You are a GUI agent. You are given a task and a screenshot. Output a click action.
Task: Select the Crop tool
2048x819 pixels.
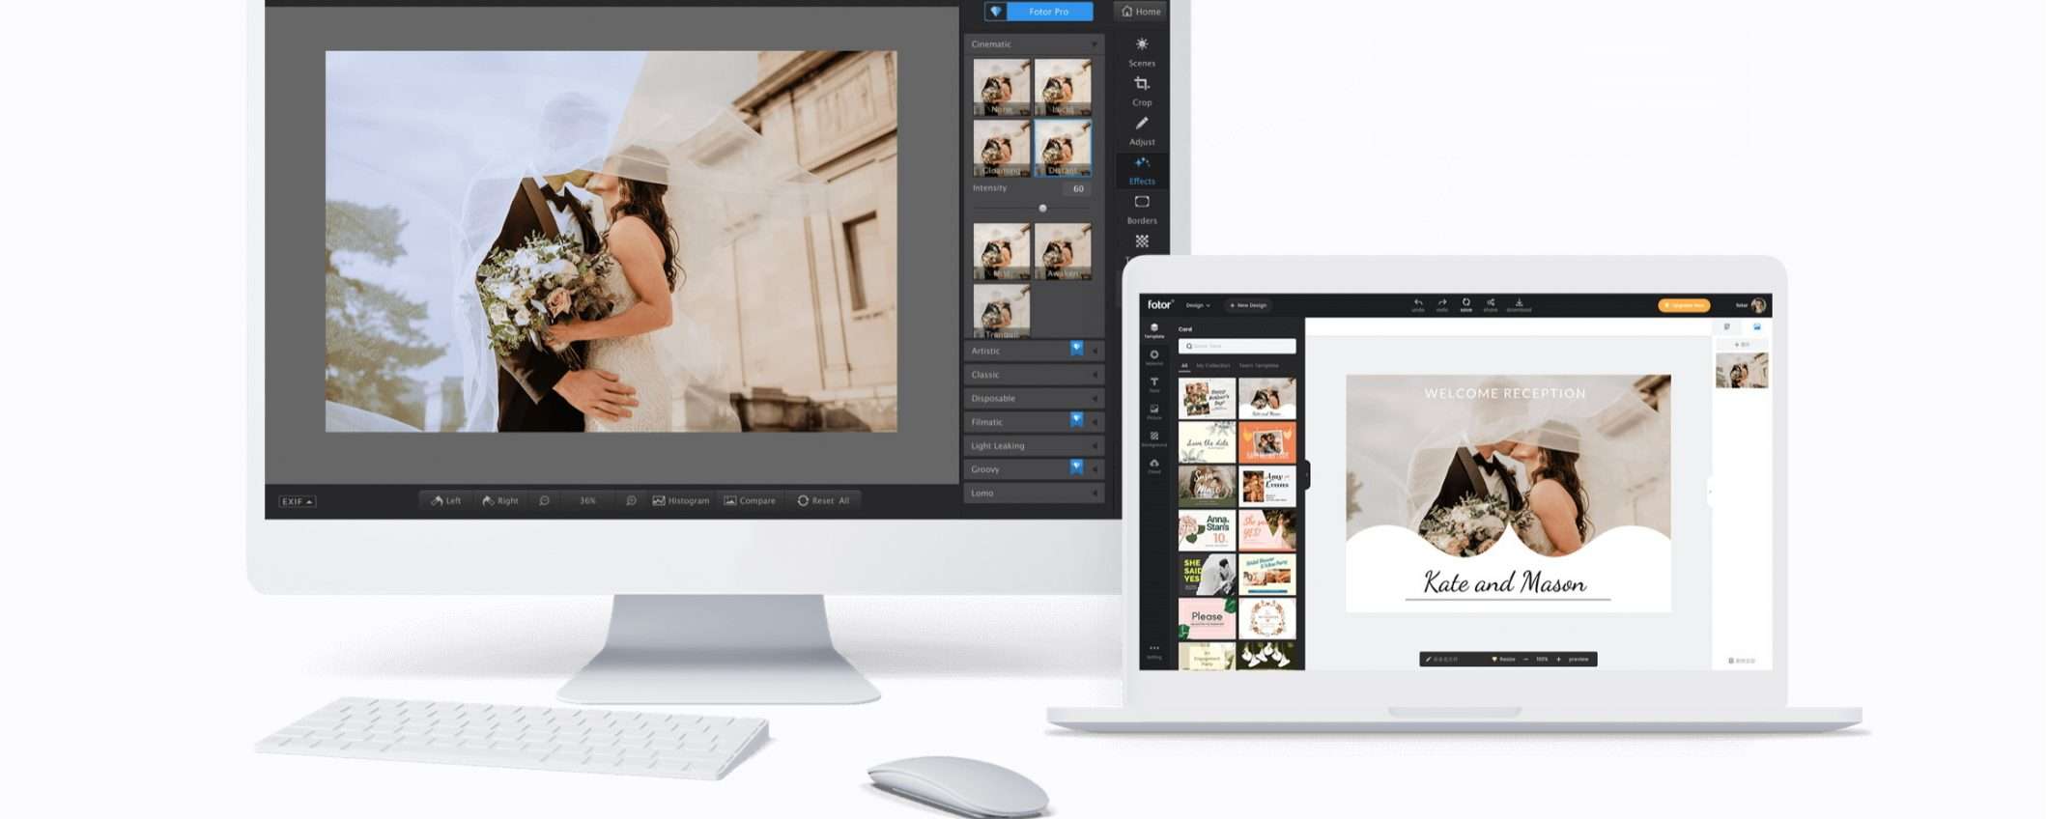coord(1142,91)
